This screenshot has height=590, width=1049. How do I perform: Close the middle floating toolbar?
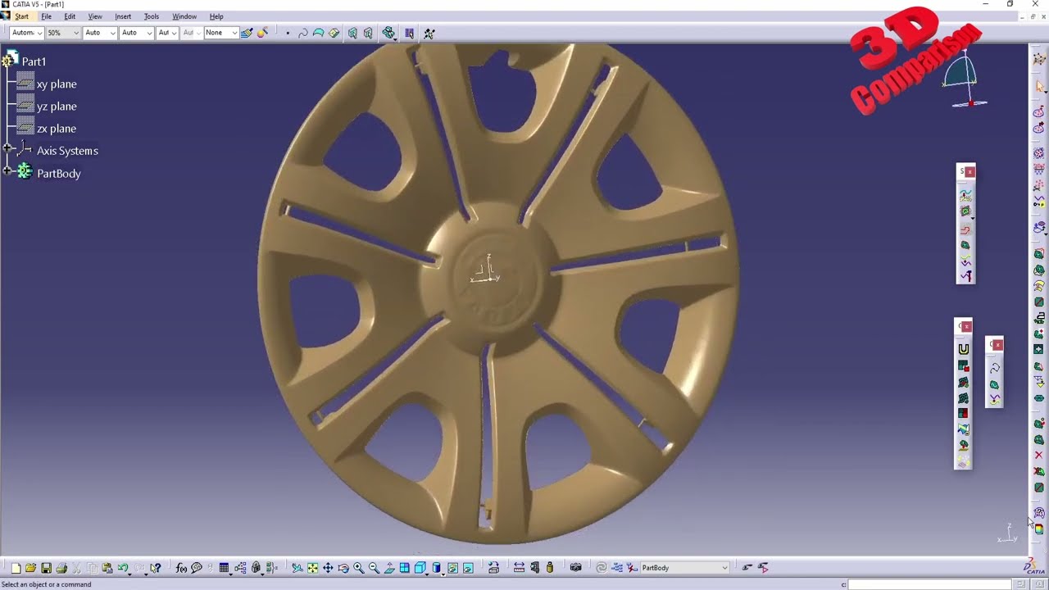(967, 327)
